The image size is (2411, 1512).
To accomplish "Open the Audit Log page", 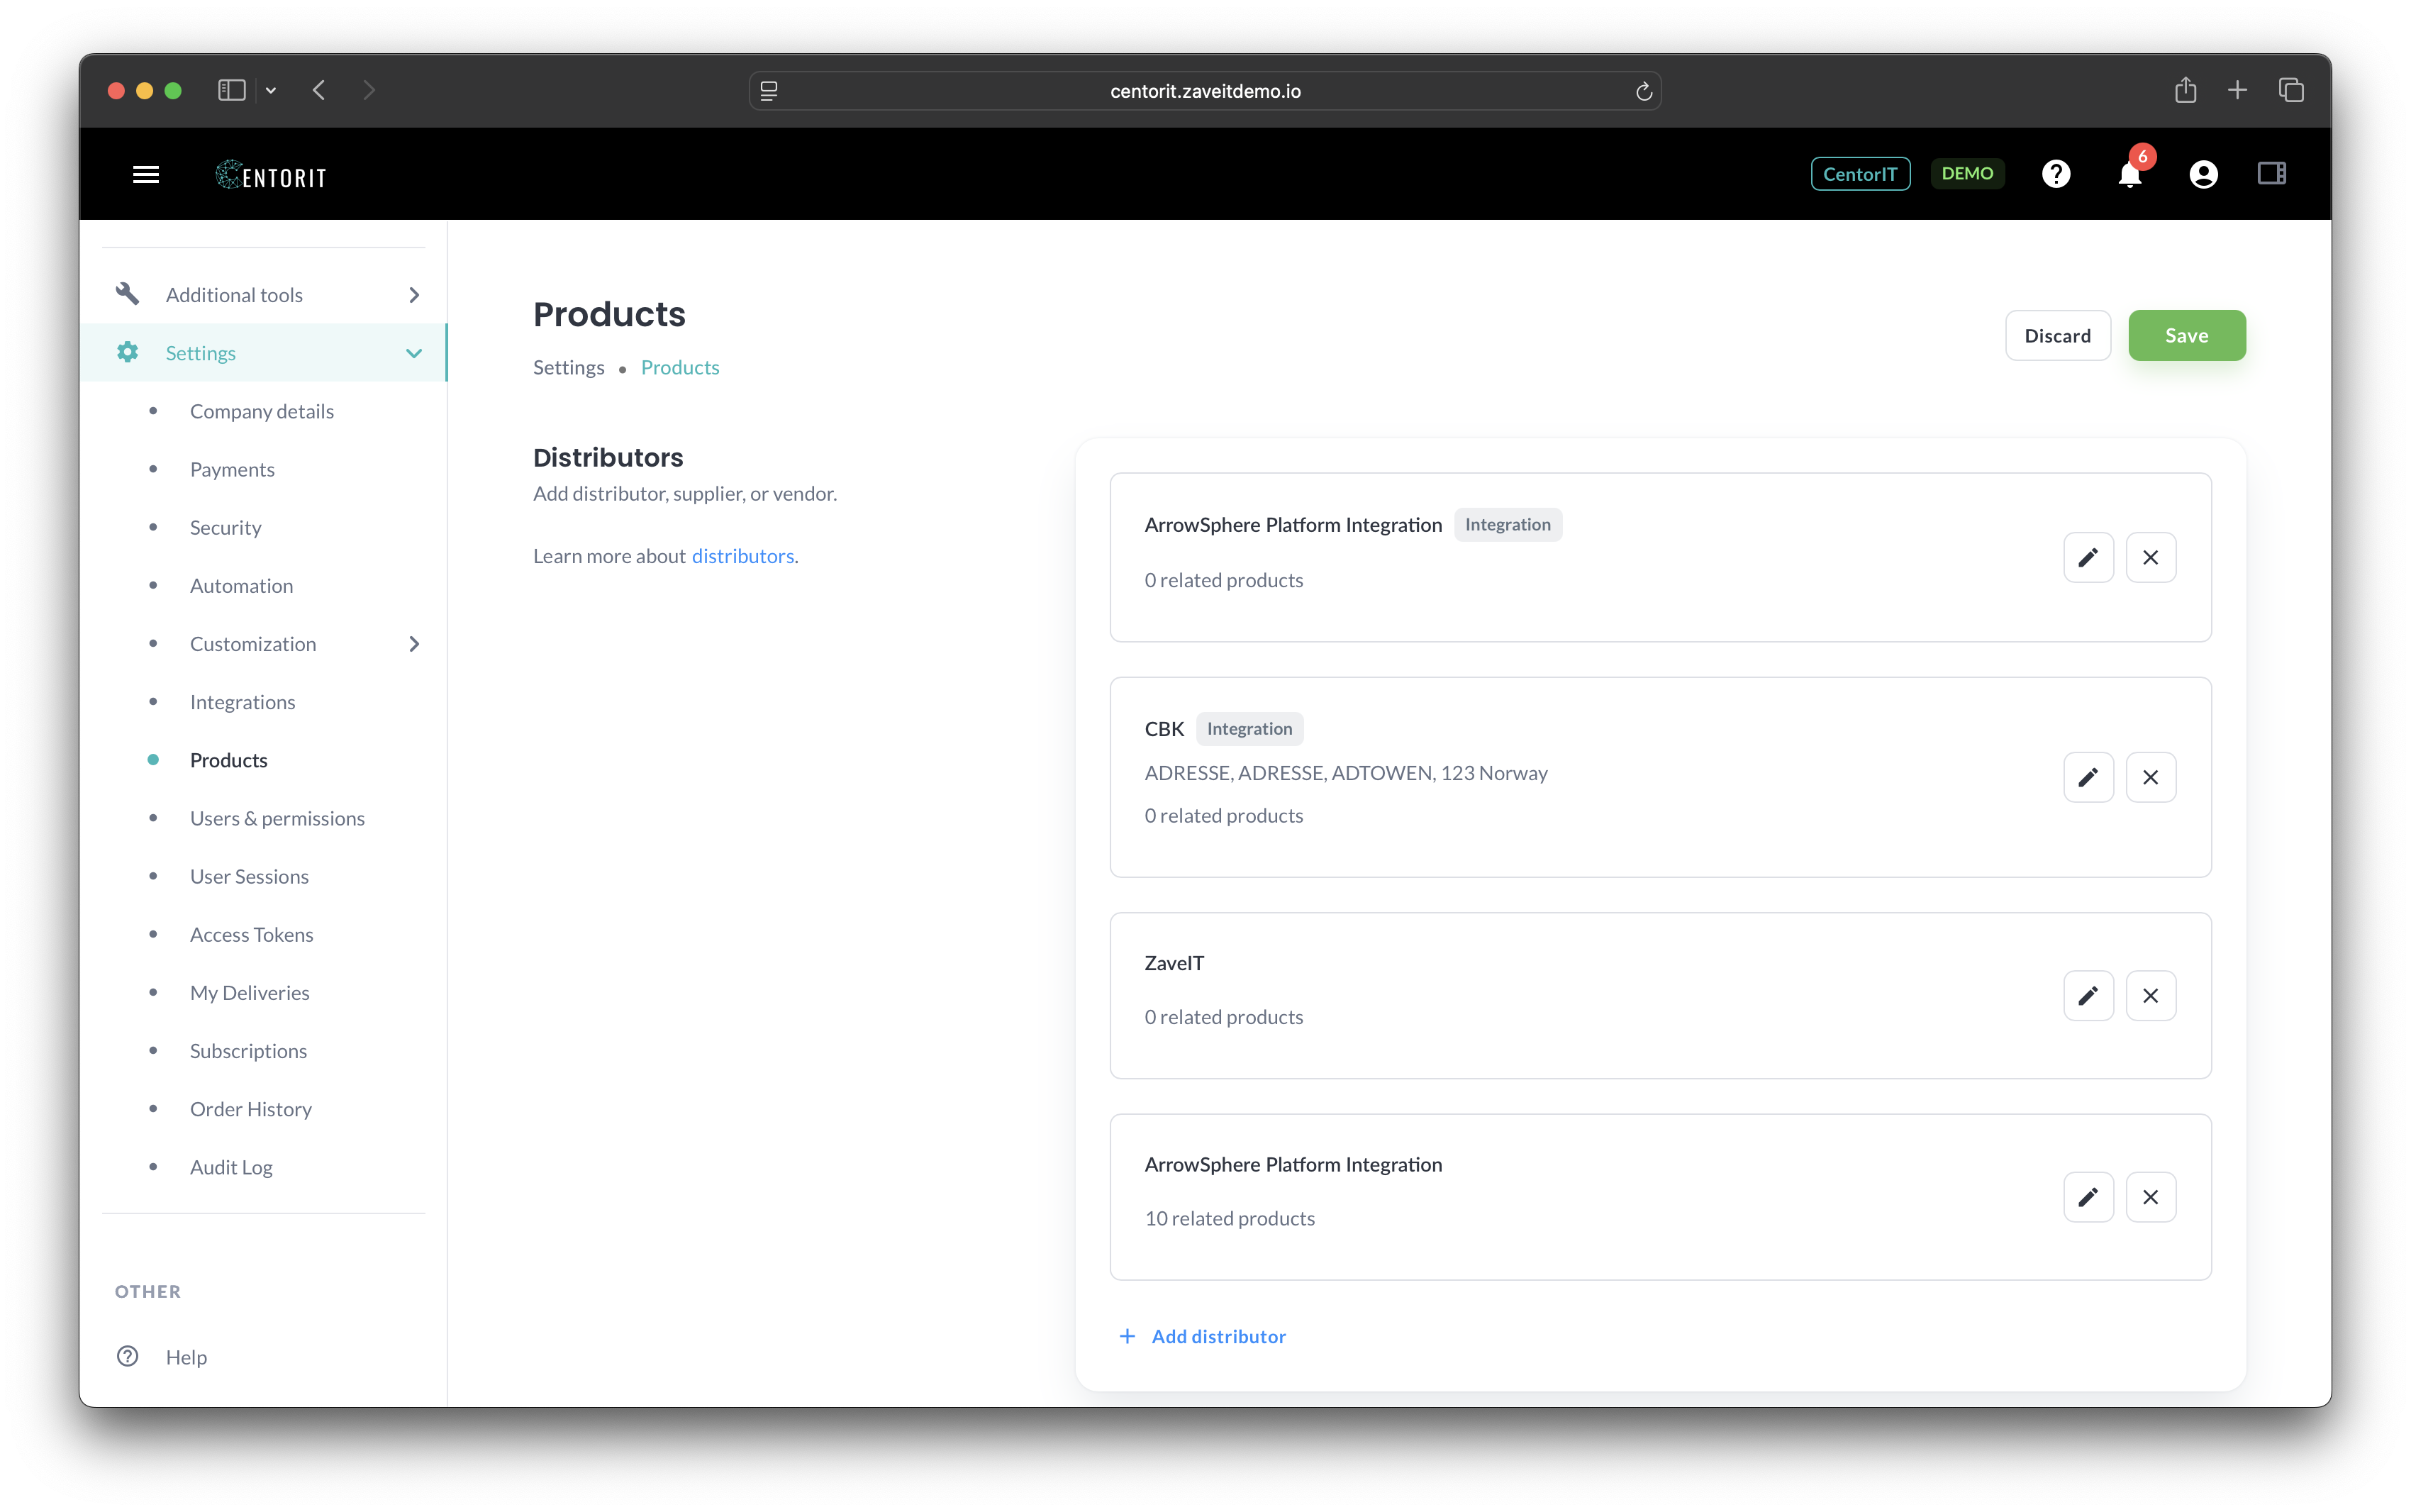I will pyautogui.click(x=231, y=1167).
